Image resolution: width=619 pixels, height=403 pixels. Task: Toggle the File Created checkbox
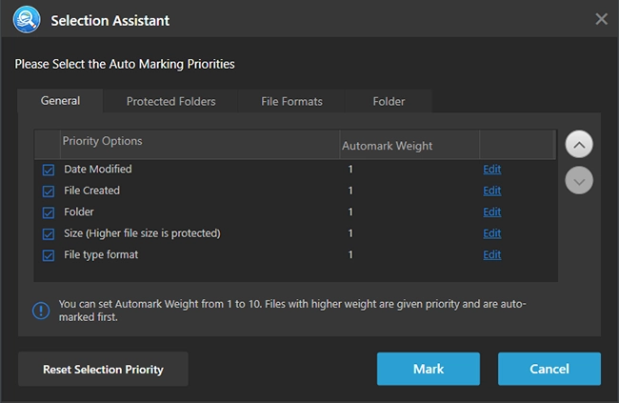49,191
